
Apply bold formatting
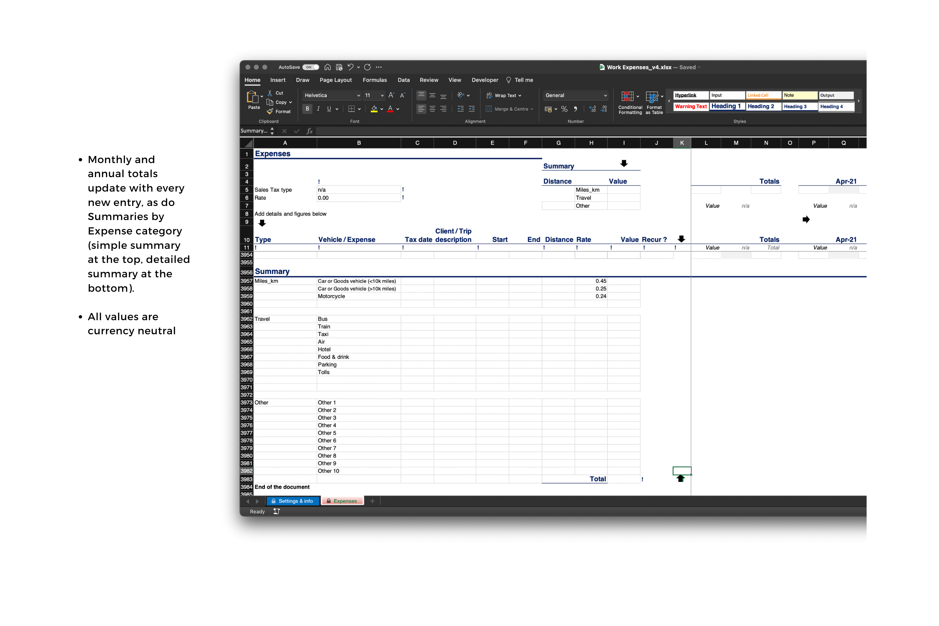click(x=307, y=109)
